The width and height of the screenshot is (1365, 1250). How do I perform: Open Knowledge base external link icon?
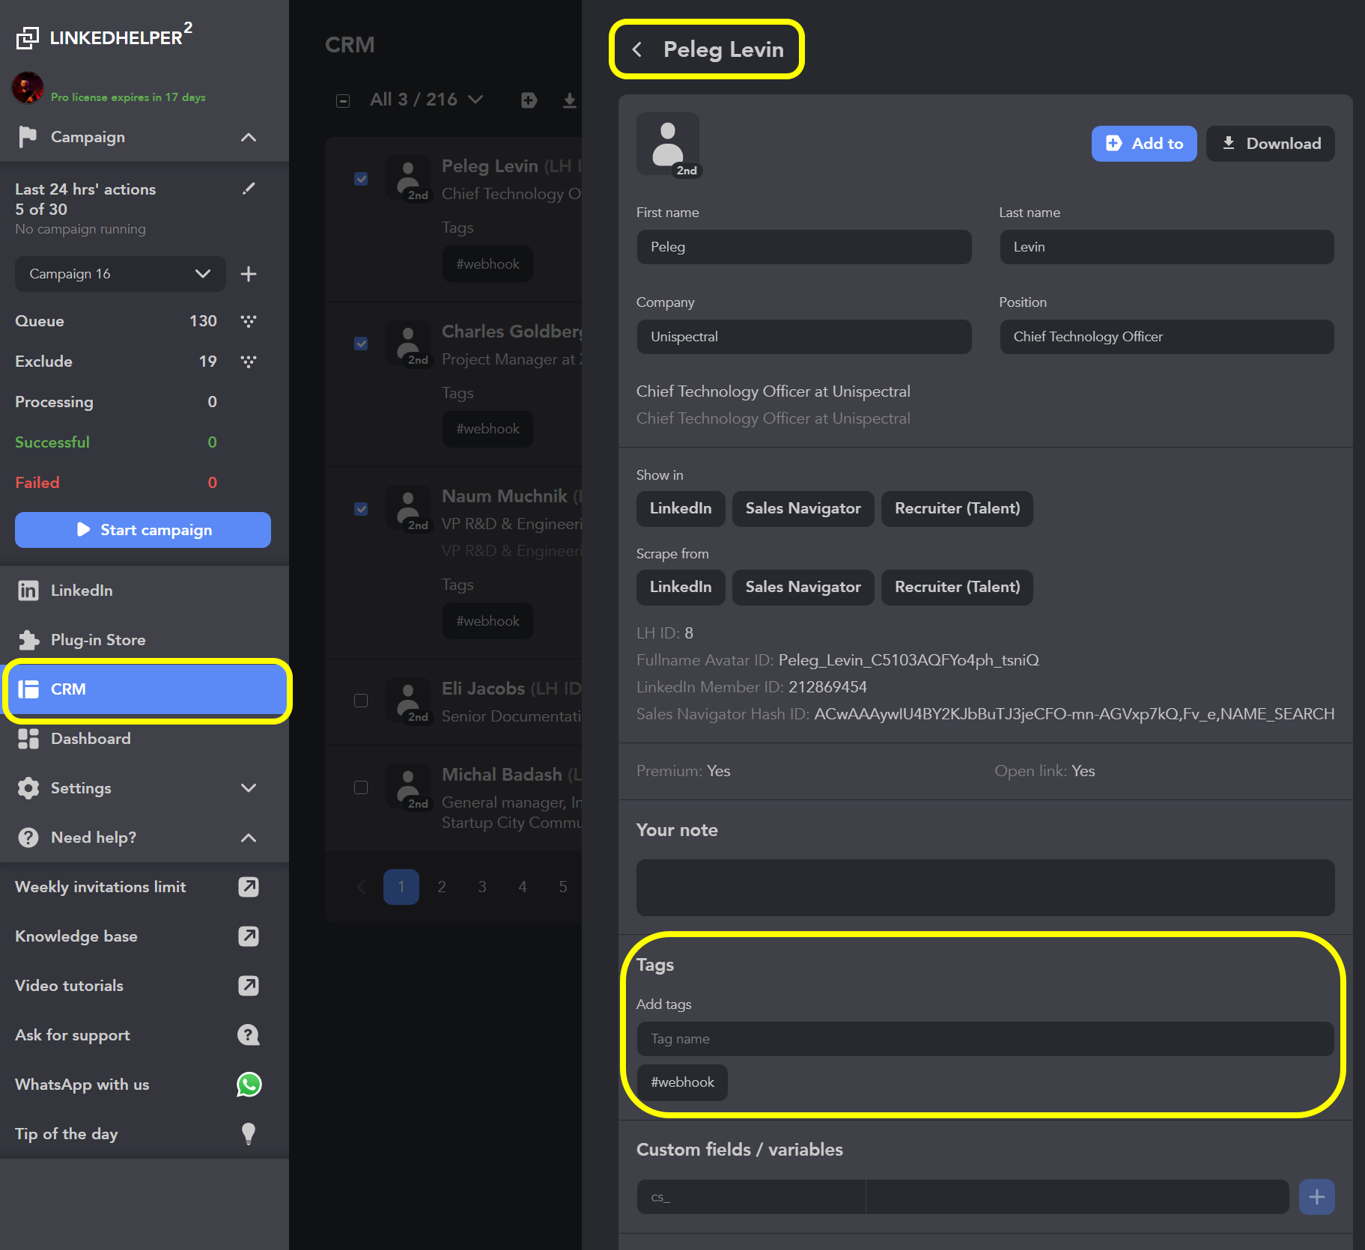point(249,936)
